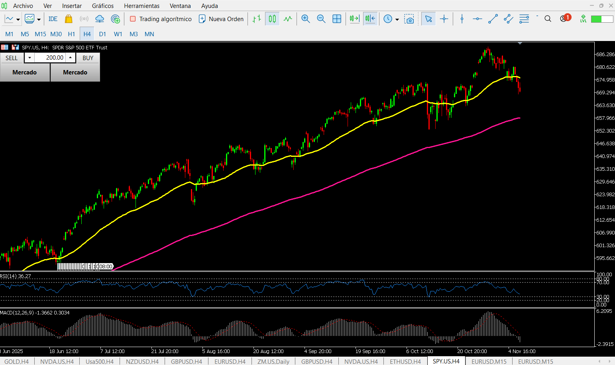Toggle chart shift from right edge
This screenshot has height=365, width=615.
[x=370, y=19]
